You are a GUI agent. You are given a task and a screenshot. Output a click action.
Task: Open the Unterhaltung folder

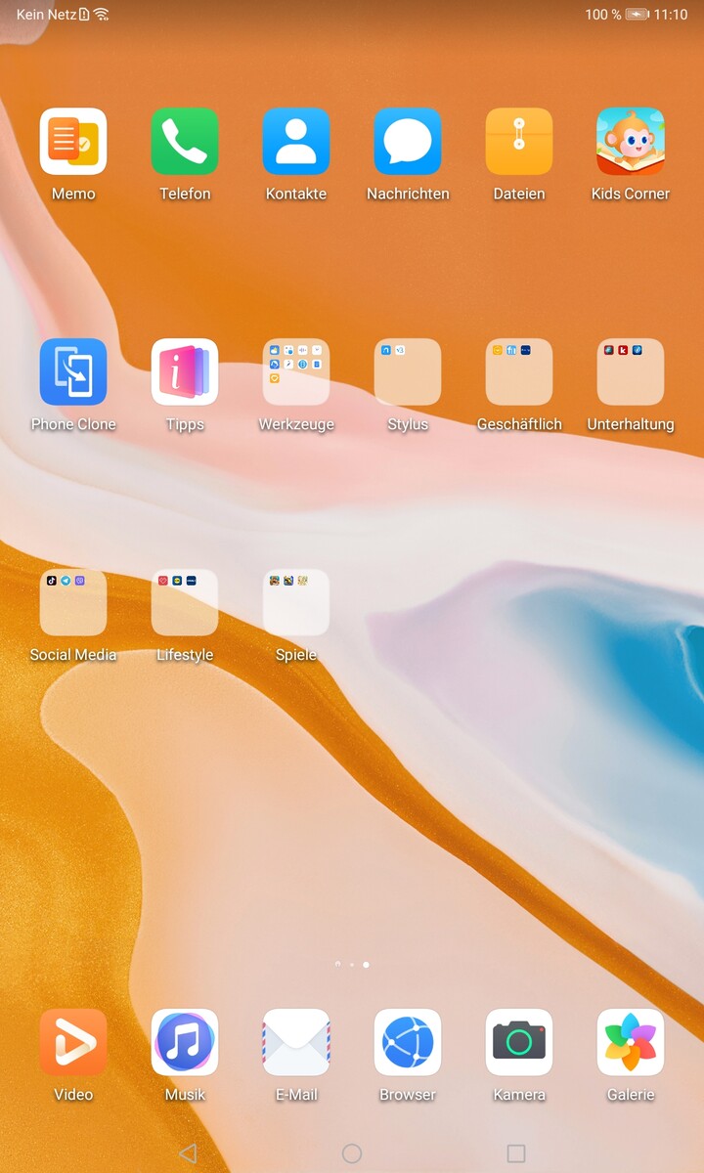click(x=631, y=372)
